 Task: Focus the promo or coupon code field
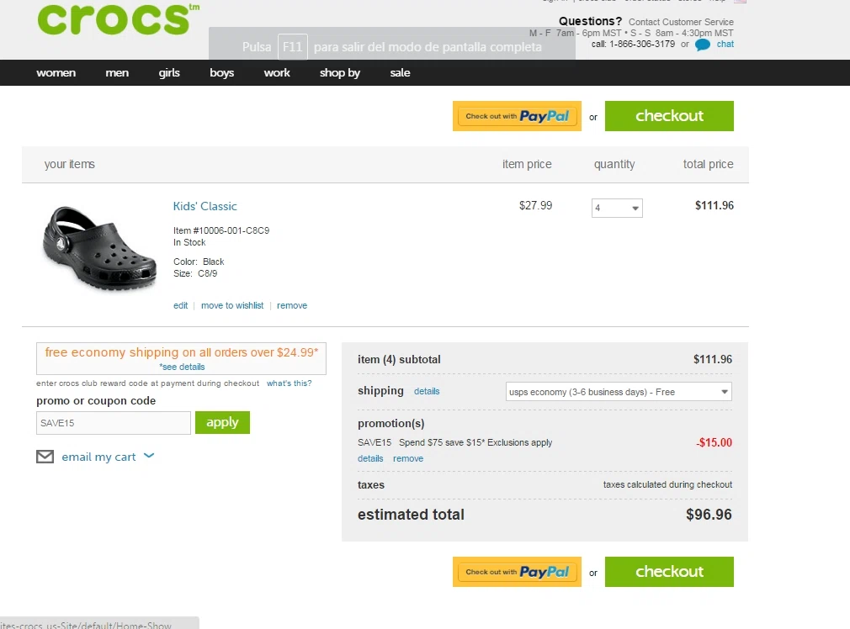[x=114, y=423]
